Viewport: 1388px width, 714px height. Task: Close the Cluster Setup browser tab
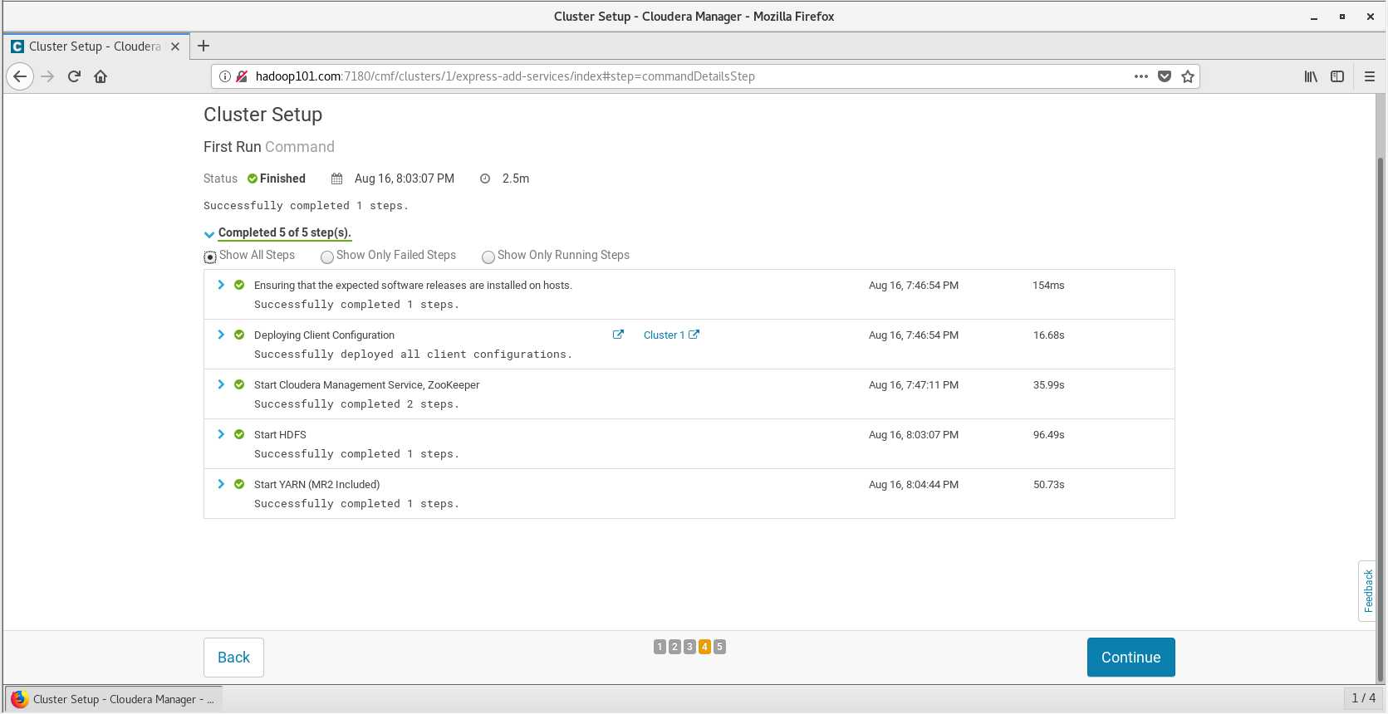point(175,46)
